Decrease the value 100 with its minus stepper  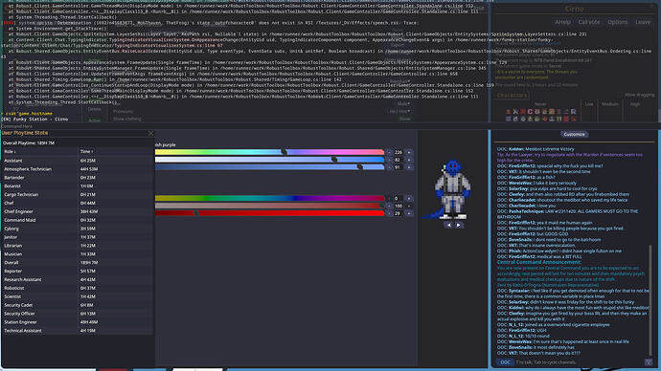(x=389, y=207)
